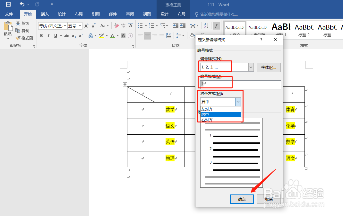The width and height of the screenshot is (343, 216).
Task: Apply yellow text highlight color
Action: pyautogui.click(x=101, y=35)
